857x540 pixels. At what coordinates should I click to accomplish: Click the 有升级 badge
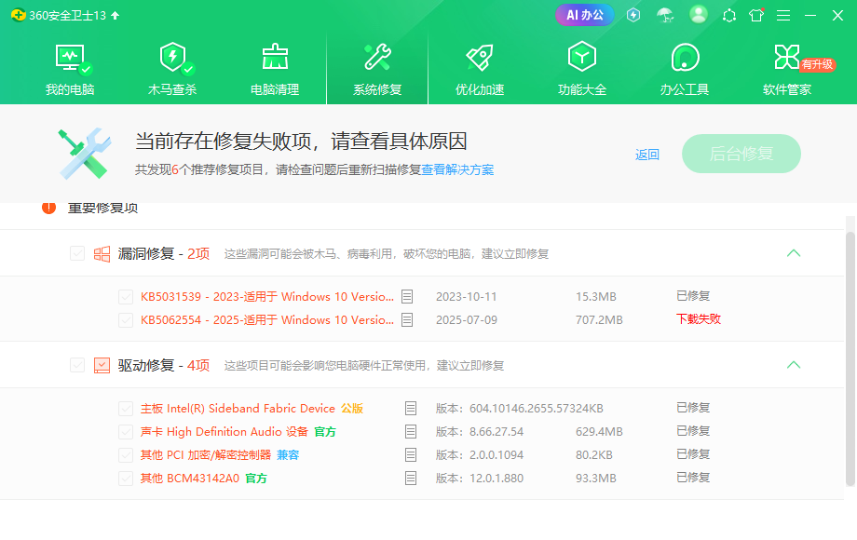[x=817, y=64]
